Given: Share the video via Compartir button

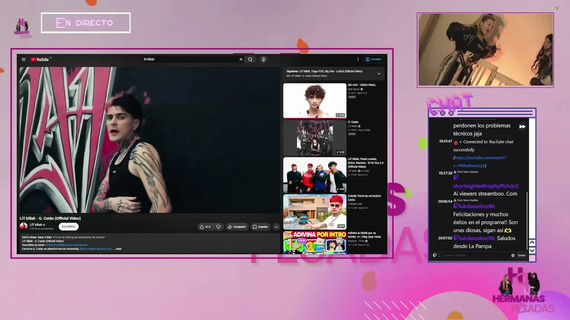Looking at the screenshot, I should click(x=236, y=227).
